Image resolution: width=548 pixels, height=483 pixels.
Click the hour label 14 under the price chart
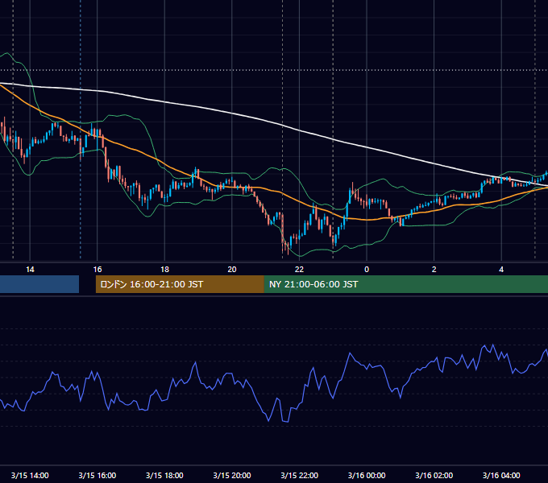[x=30, y=270]
